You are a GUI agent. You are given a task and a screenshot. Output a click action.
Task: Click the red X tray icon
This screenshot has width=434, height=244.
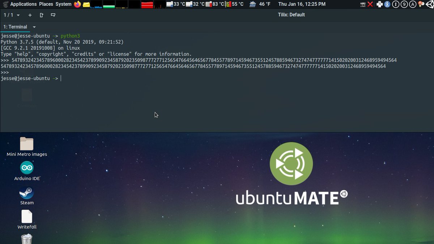click(x=370, y=4)
